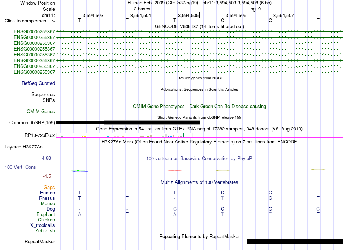
Task: Click the tall green bar in GTEx chart
Action: point(183,135)
